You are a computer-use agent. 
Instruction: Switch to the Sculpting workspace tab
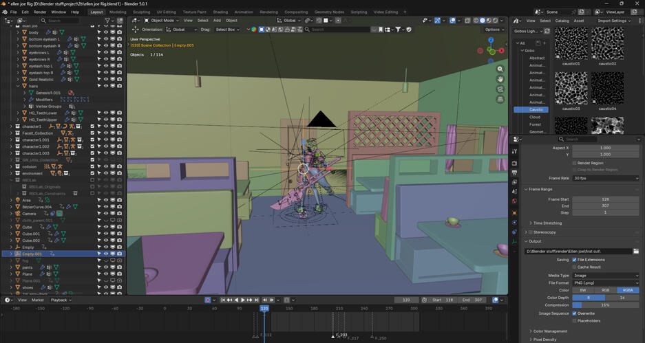click(x=141, y=12)
